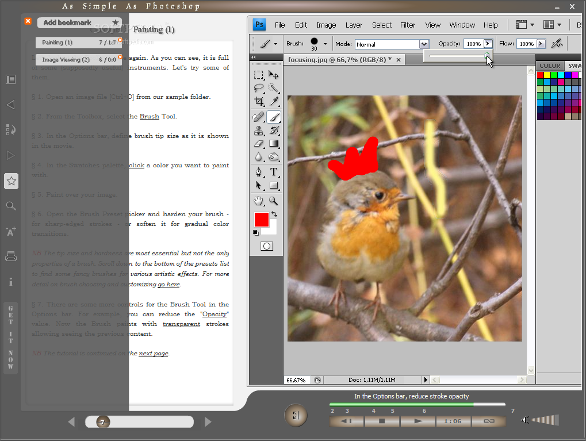Click the 'transparent' link in text

click(181, 324)
